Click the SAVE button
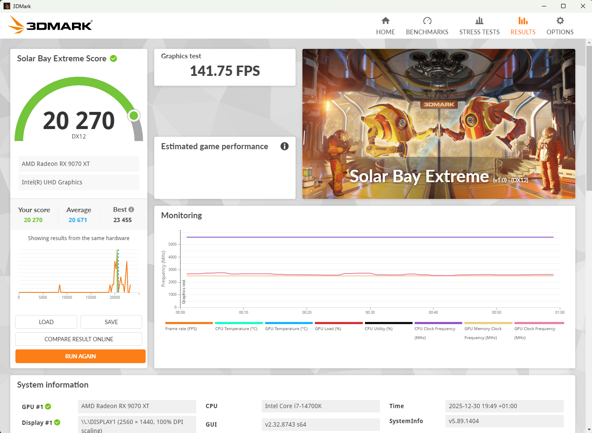 point(111,322)
